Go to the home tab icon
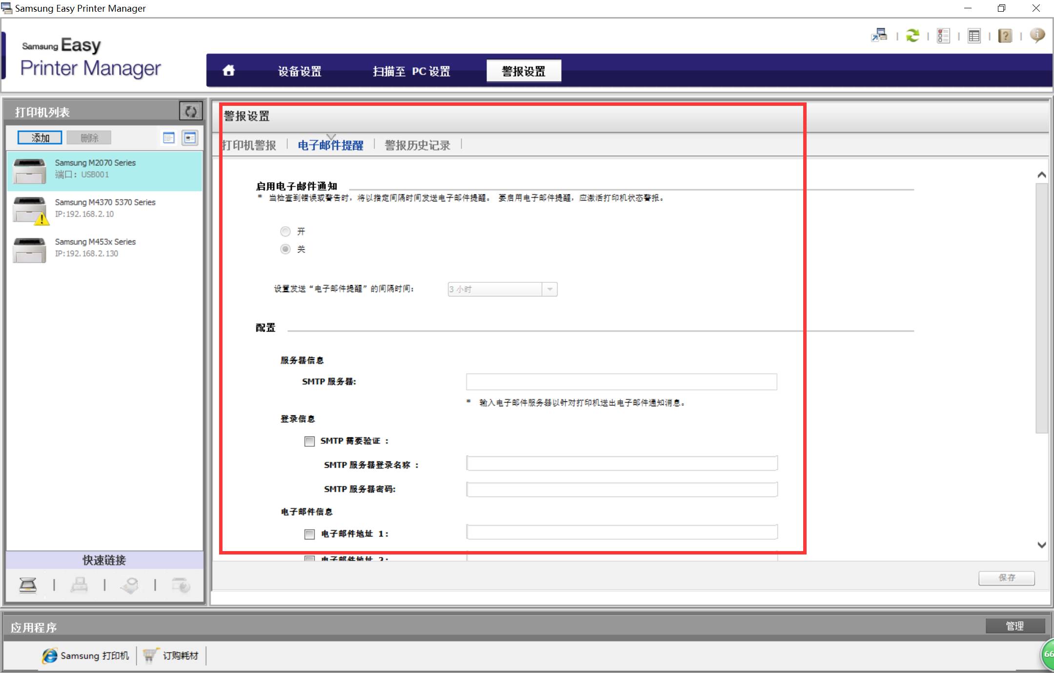Screen dimensions: 1054x673 pyautogui.click(x=228, y=71)
